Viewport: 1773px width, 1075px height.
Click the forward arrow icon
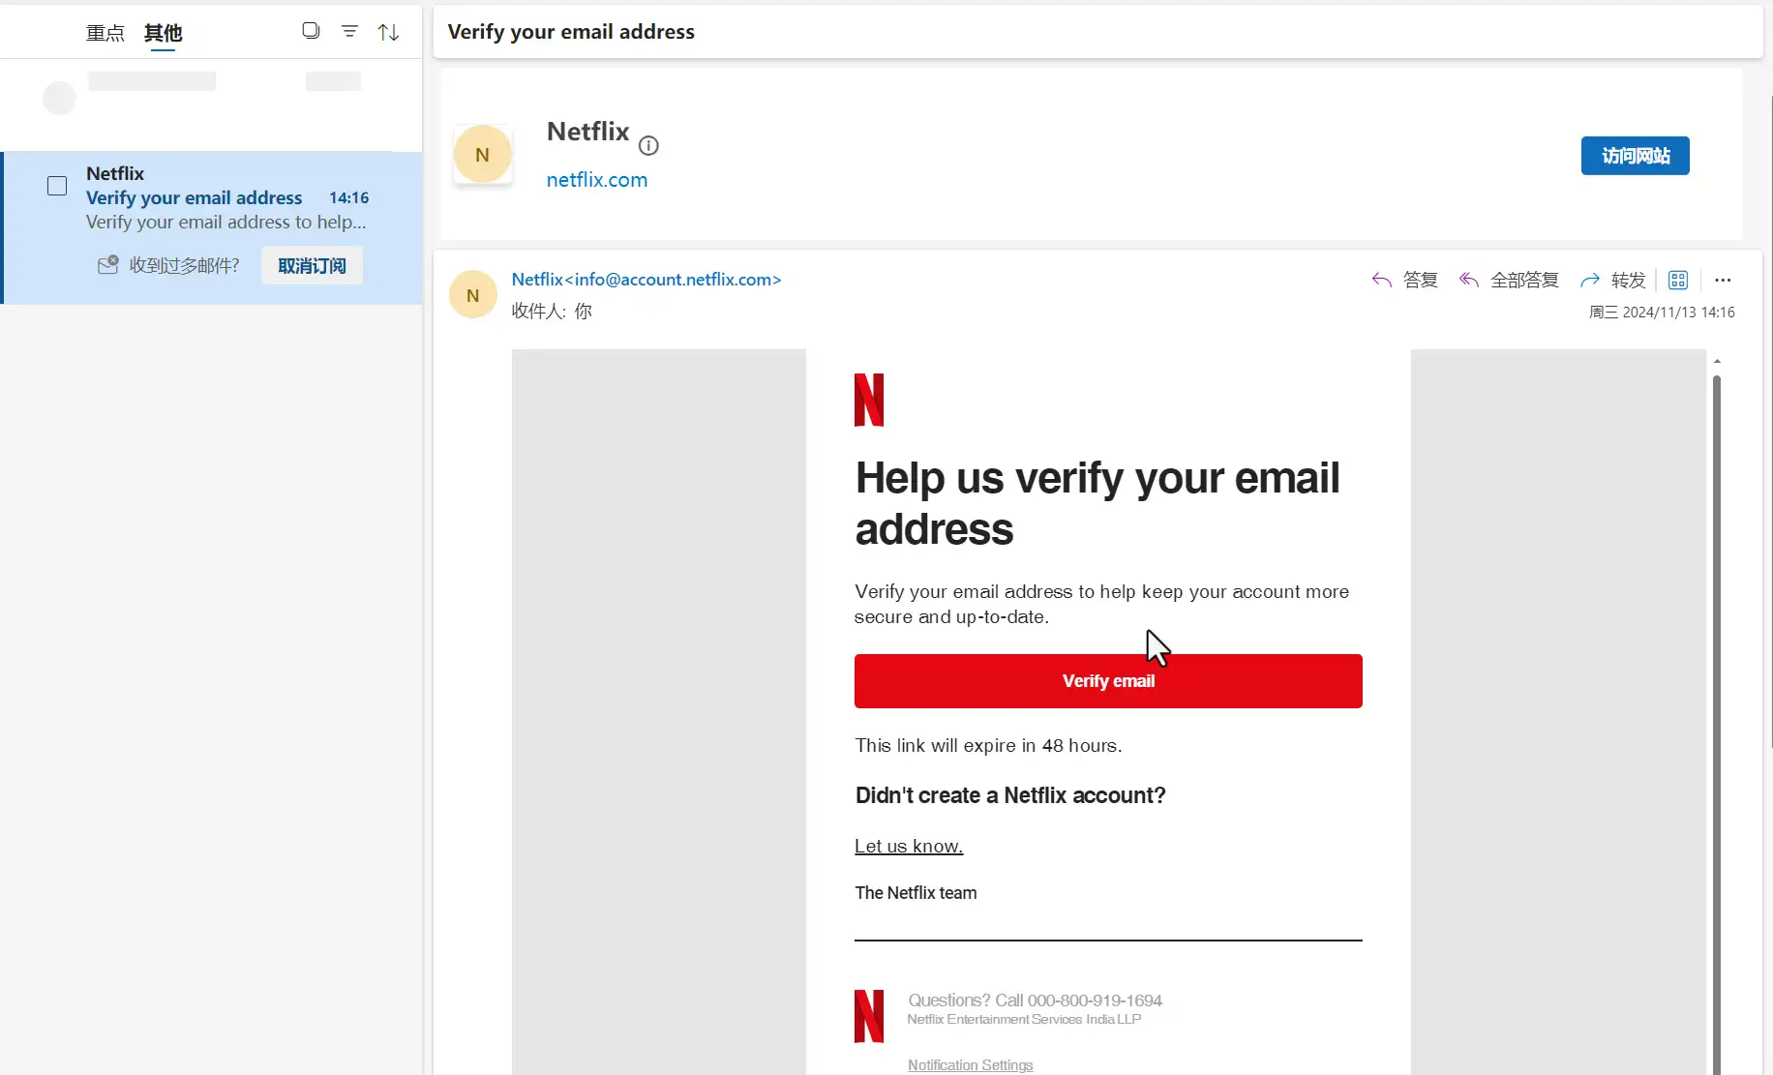(x=1590, y=280)
